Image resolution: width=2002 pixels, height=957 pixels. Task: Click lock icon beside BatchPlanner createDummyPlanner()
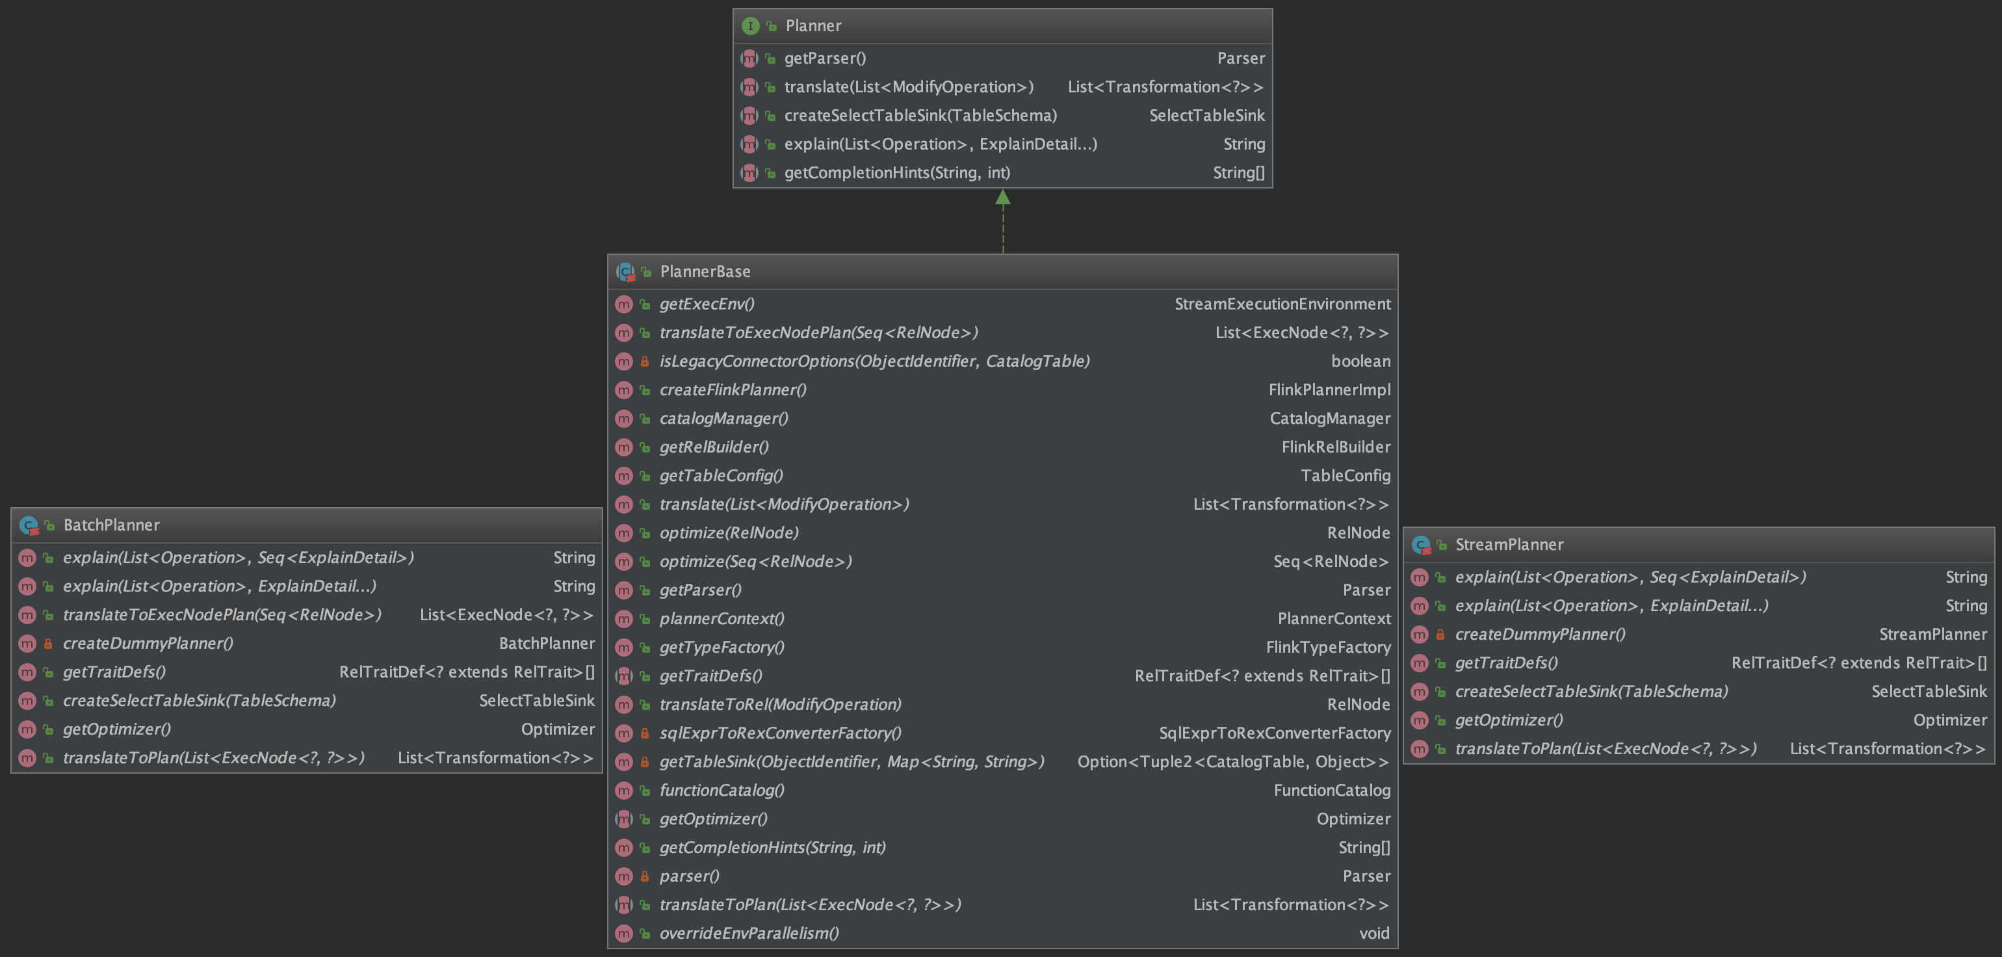tap(48, 644)
